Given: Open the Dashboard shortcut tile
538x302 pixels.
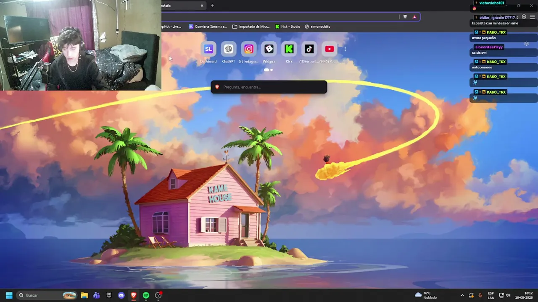Looking at the screenshot, I should pos(208,49).
